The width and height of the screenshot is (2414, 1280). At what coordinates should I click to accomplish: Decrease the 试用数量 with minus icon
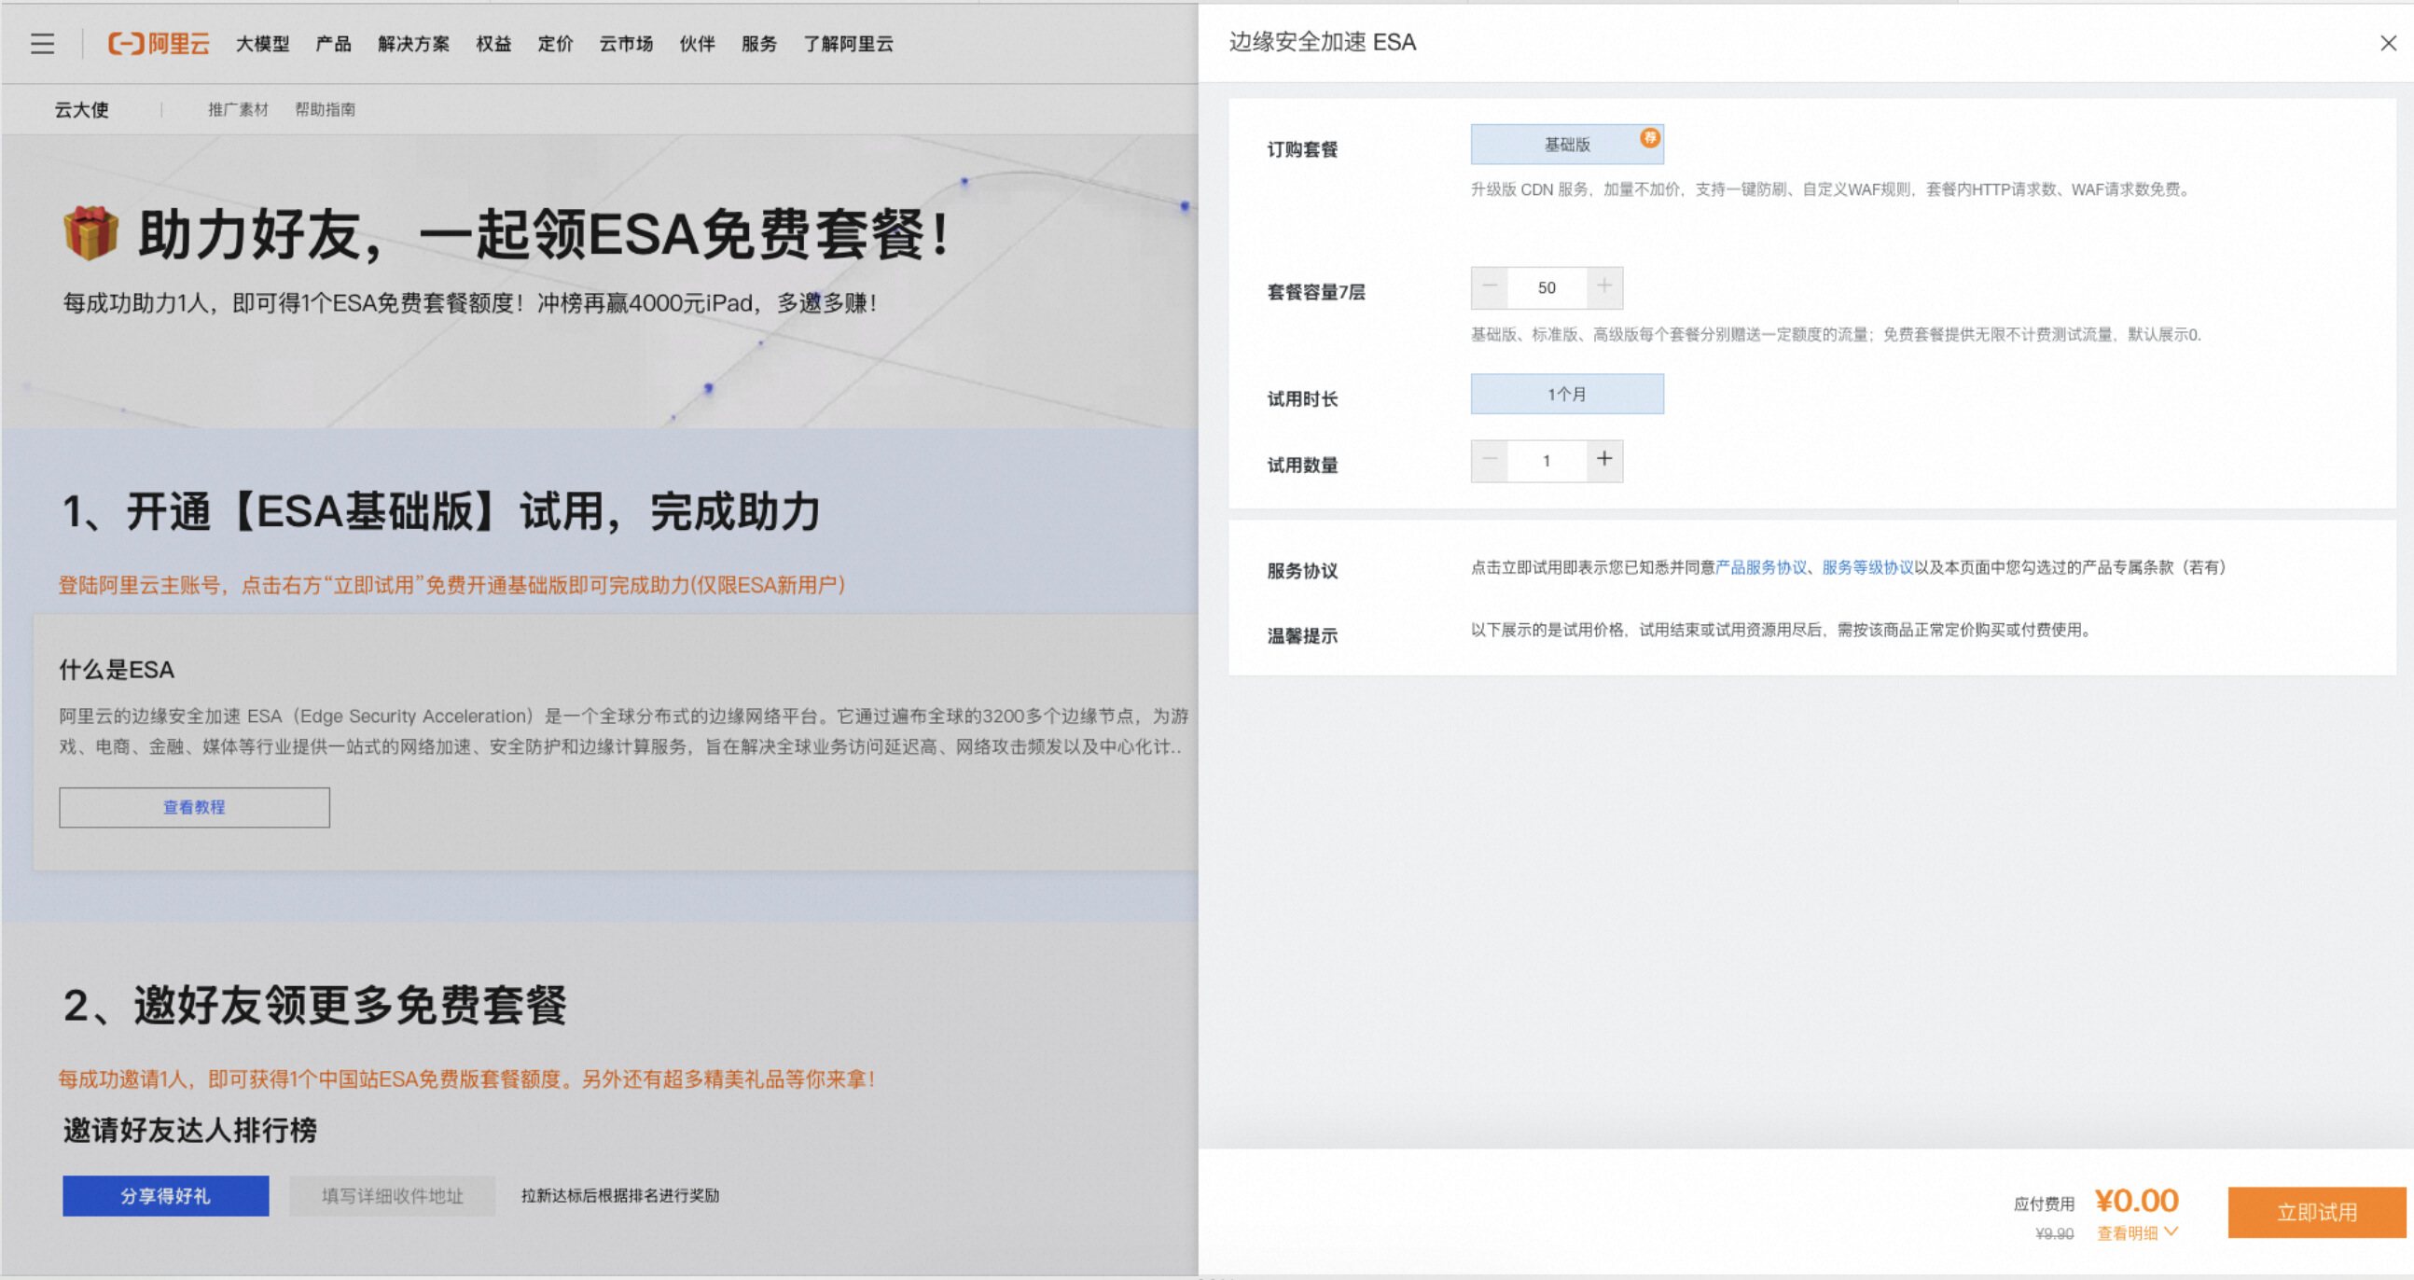click(1489, 460)
